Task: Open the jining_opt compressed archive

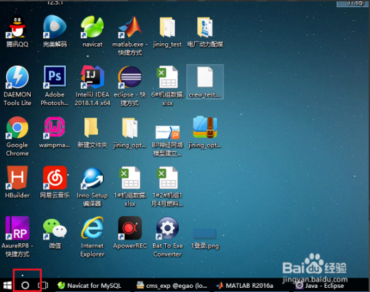Action: (205, 133)
